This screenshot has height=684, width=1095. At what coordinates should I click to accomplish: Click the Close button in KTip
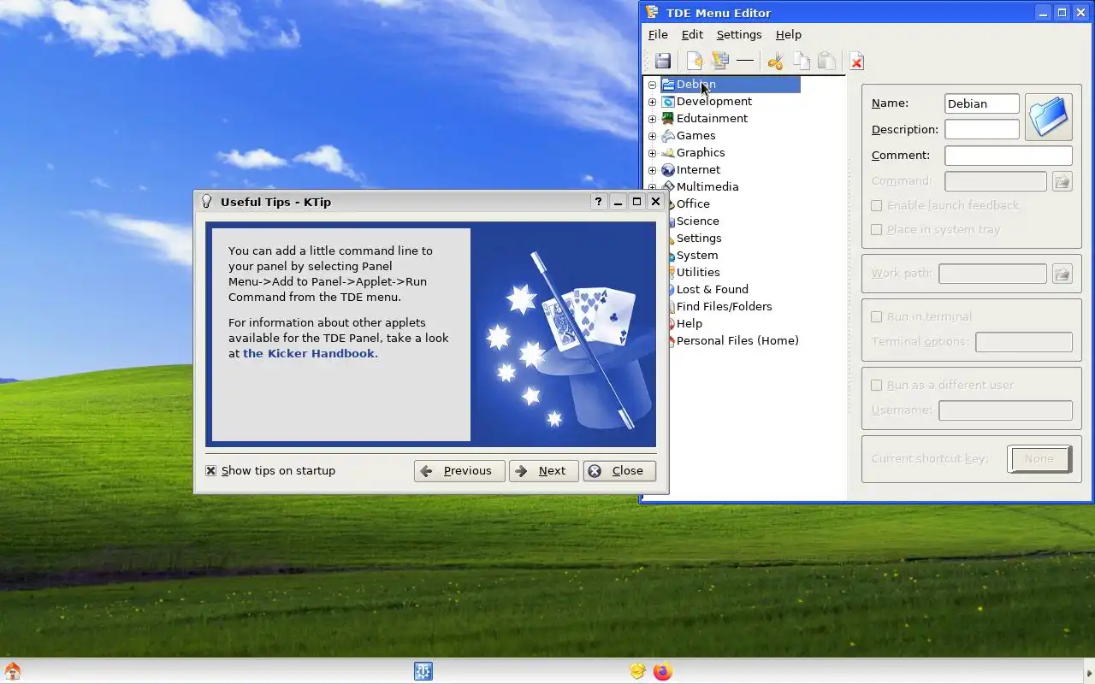coord(619,471)
